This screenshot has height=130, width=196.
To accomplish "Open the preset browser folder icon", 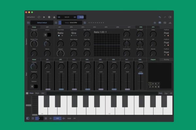I will pos(28,23).
